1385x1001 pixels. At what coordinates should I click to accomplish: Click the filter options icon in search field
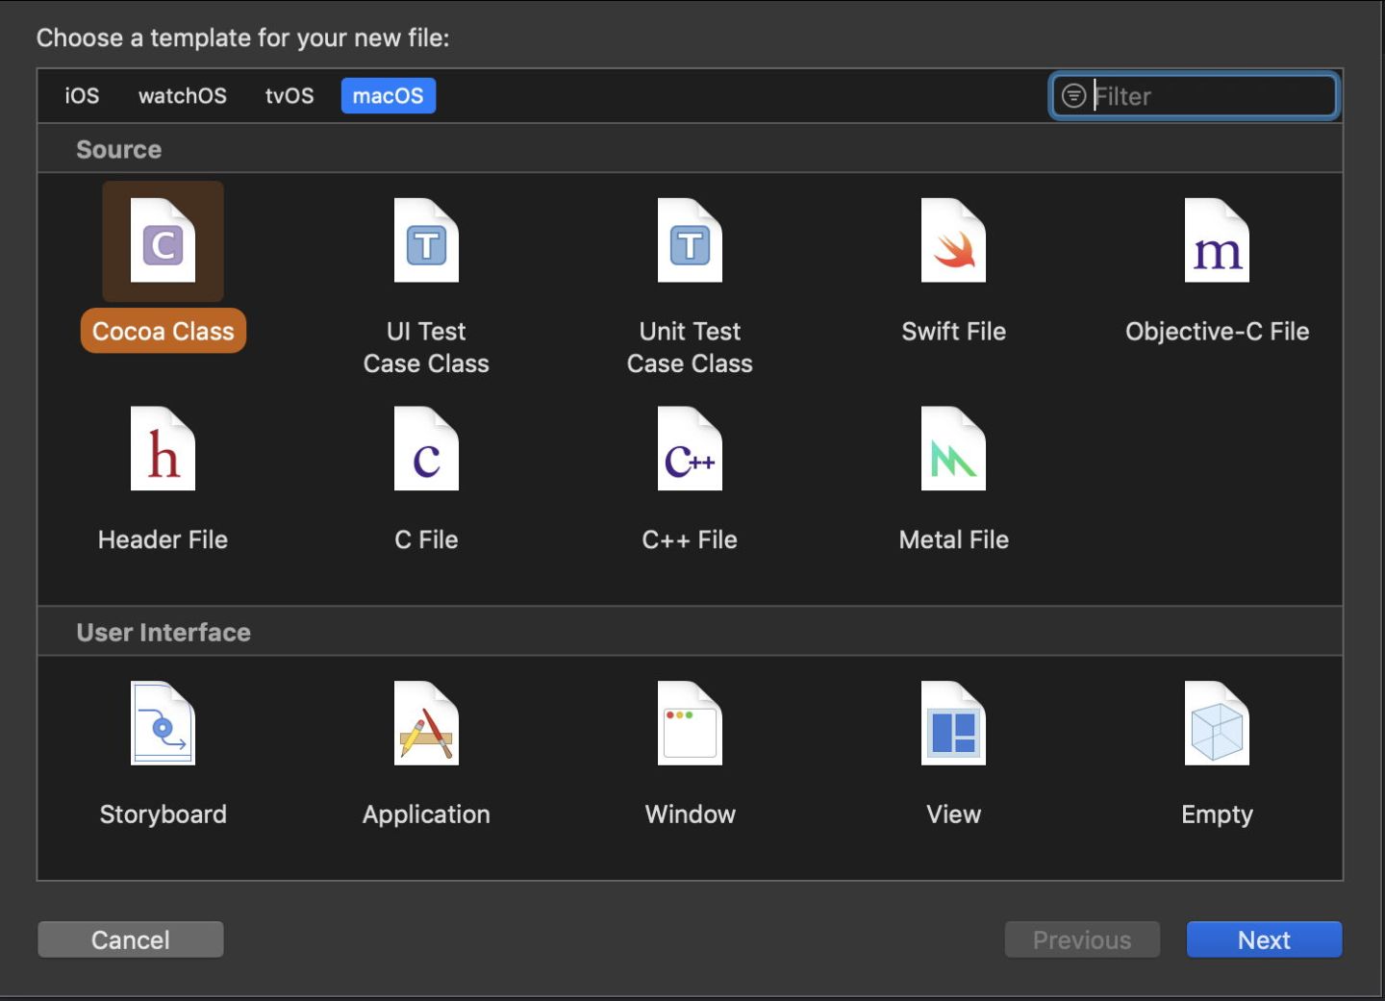(x=1073, y=96)
